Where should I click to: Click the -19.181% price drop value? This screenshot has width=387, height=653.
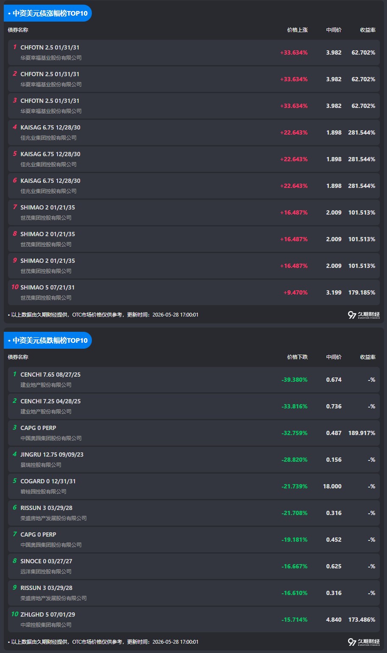point(294,540)
